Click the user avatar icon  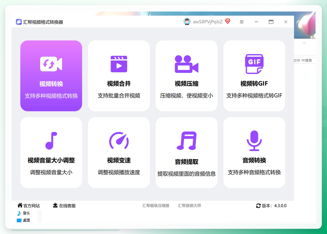[187, 22]
